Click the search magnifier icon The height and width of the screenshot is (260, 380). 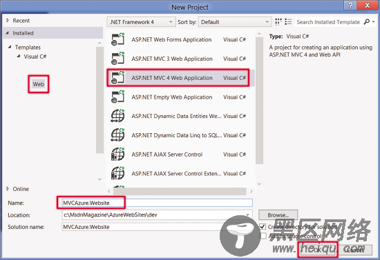pyautogui.click(x=367, y=22)
